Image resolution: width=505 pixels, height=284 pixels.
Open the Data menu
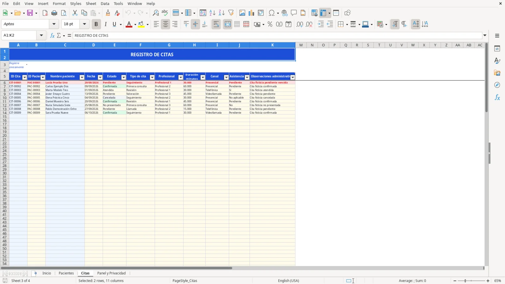pos(105,3)
